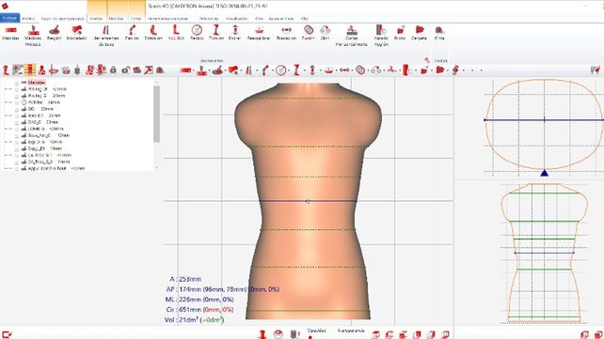Click the ribbon group dialog launcher icon
The image size is (604, 339).
[427, 60]
